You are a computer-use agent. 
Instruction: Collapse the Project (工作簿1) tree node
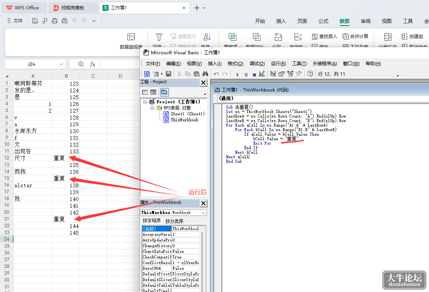[x=145, y=102]
